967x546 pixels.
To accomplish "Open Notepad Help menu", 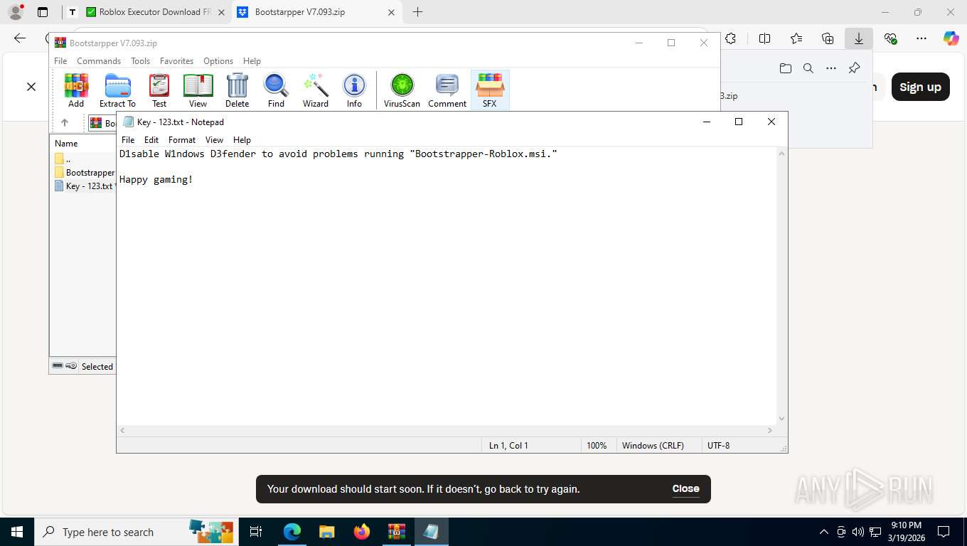I will (x=242, y=140).
